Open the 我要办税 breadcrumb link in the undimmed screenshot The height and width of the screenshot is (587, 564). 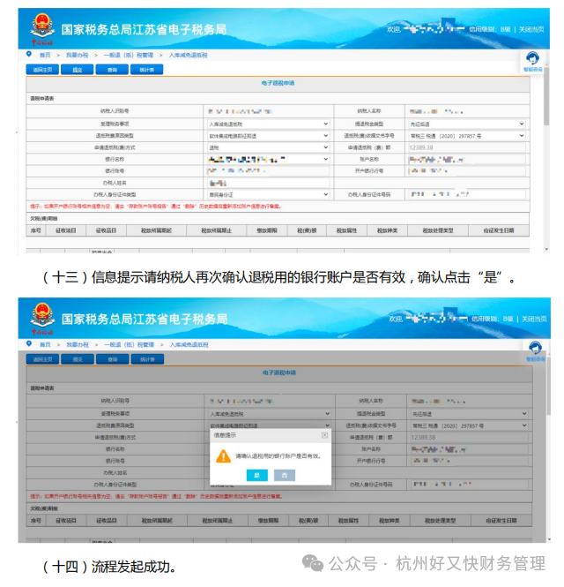point(77,55)
